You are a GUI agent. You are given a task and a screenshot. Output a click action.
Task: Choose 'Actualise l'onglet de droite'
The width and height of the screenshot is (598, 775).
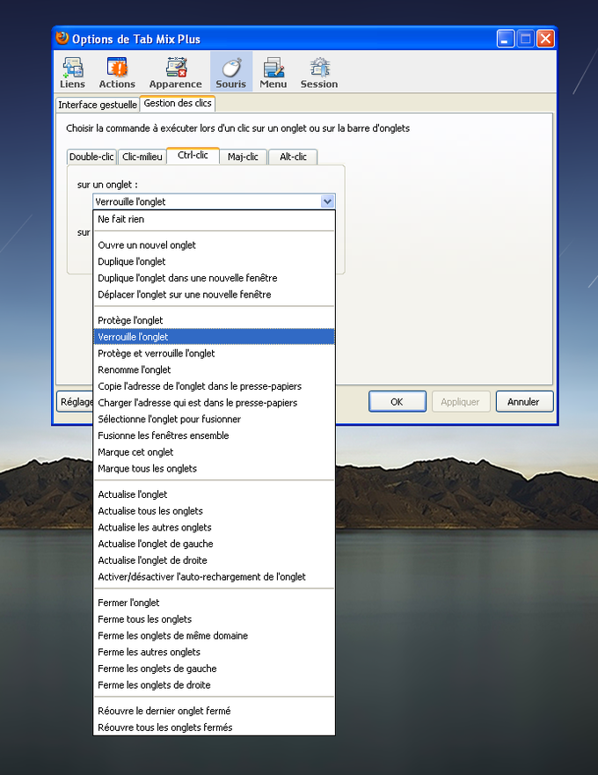click(214, 560)
